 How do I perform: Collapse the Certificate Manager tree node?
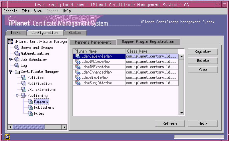coord(10,71)
